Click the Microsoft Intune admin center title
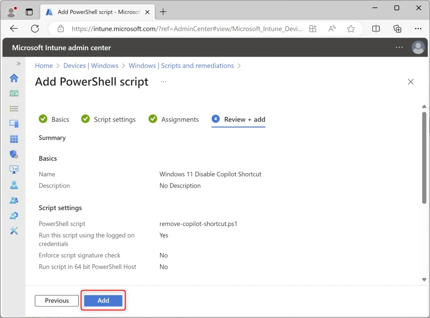The height and width of the screenshot is (318, 430). coord(61,48)
